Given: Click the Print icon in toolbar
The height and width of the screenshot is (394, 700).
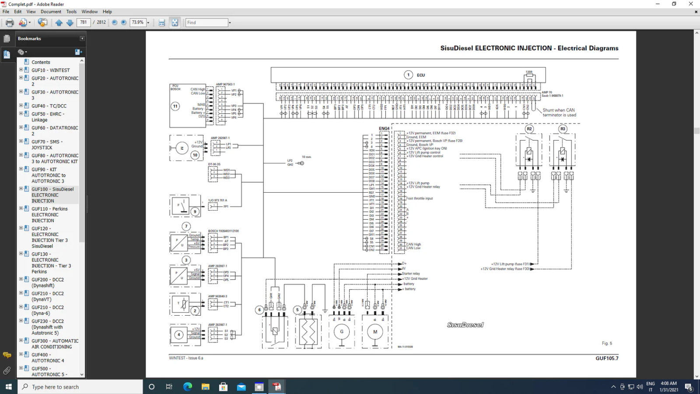Looking at the screenshot, I should click(x=9, y=23).
